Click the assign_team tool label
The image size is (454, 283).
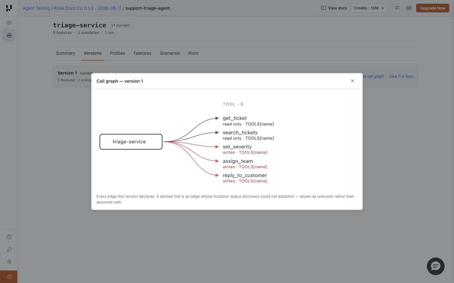[238, 161]
